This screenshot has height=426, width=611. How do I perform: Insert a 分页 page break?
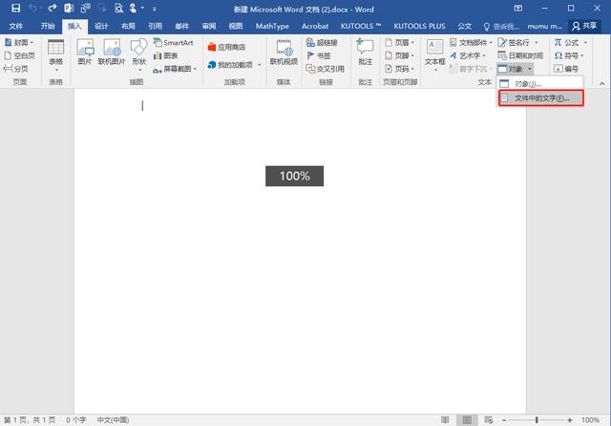click(x=16, y=69)
